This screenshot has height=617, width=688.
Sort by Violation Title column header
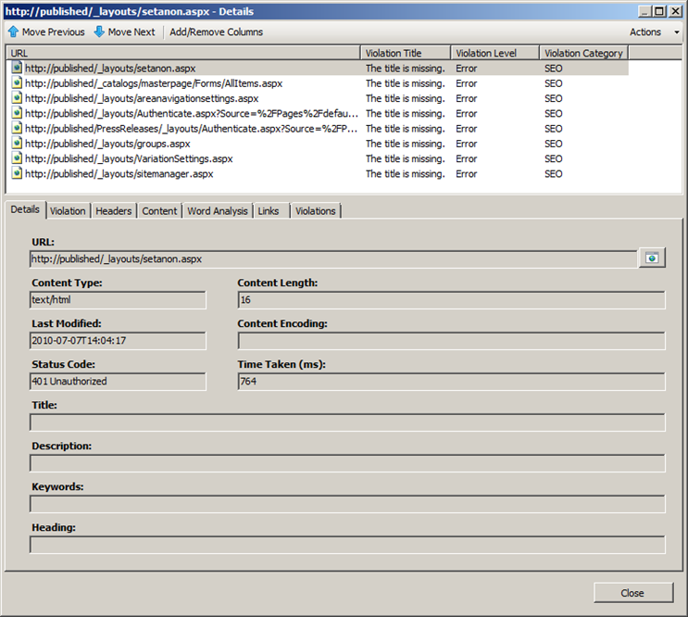pyautogui.click(x=406, y=53)
